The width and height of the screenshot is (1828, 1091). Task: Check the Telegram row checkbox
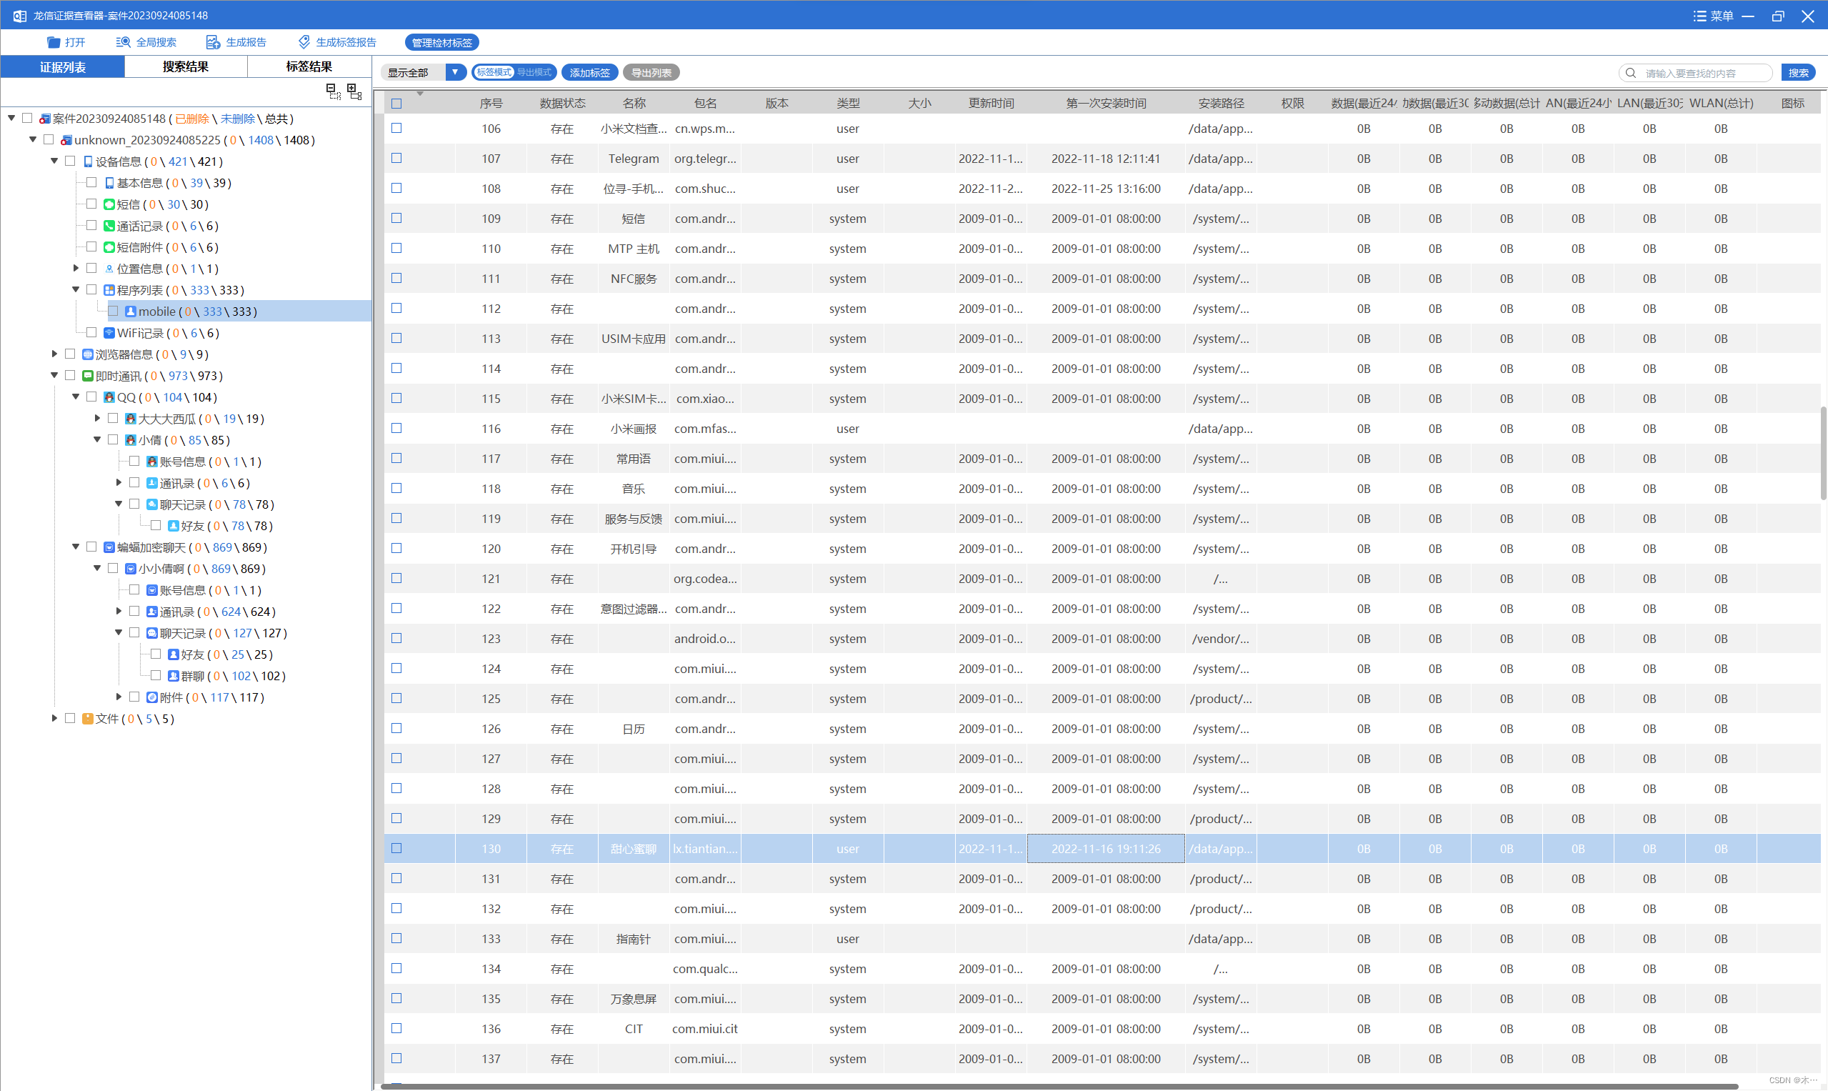(x=396, y=158)
